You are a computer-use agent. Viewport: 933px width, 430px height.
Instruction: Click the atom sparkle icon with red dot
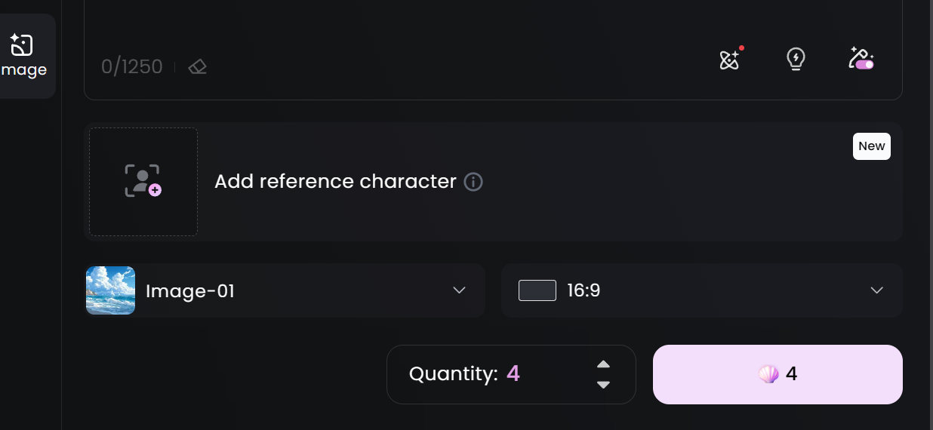point(729,59)
